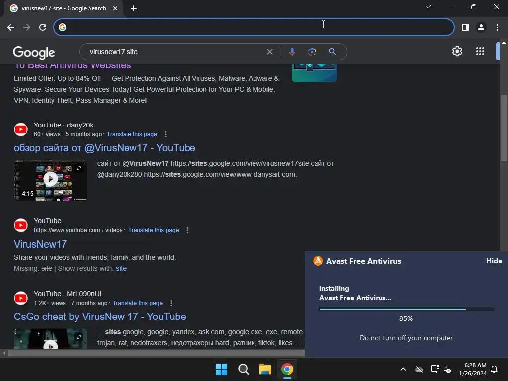The height and width of the screenshot is (381, 508).
Task: Open the обзор сайта от @VirusNew17 video link
Action: click(104, 148)
